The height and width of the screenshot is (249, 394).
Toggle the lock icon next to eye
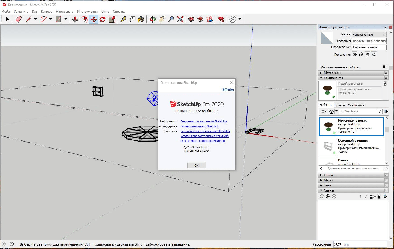click(361, 54)
